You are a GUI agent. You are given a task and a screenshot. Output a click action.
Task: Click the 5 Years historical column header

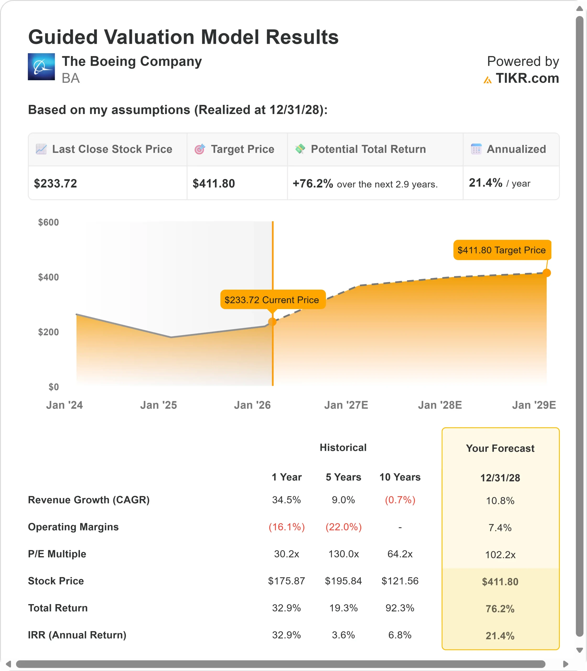(343, 477)
